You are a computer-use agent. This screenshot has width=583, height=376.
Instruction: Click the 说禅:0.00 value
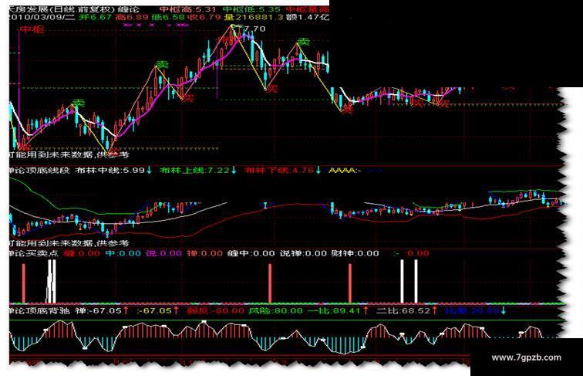303,253
